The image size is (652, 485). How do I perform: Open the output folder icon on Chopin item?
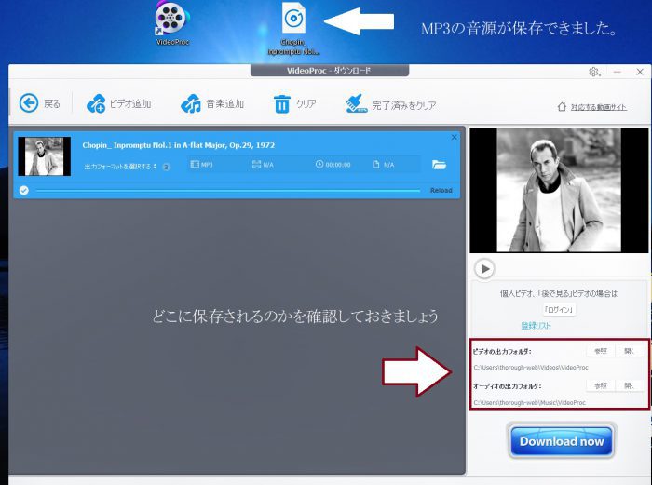point(439,165)
